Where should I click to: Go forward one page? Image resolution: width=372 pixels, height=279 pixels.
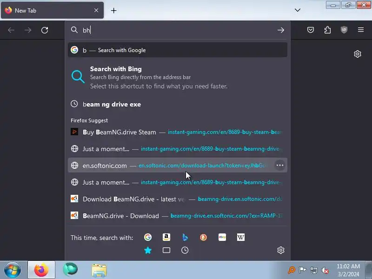tap(28, 30)
